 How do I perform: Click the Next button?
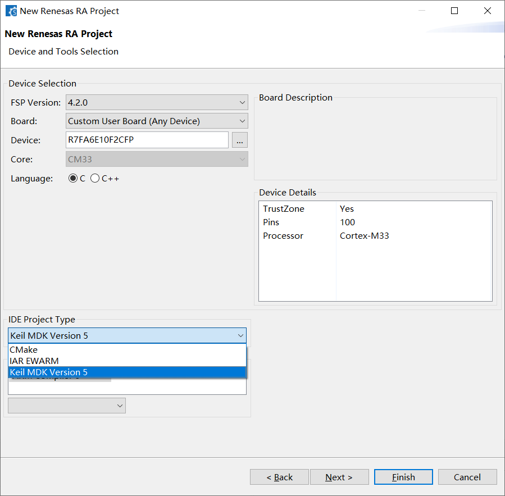coord(339,477)
